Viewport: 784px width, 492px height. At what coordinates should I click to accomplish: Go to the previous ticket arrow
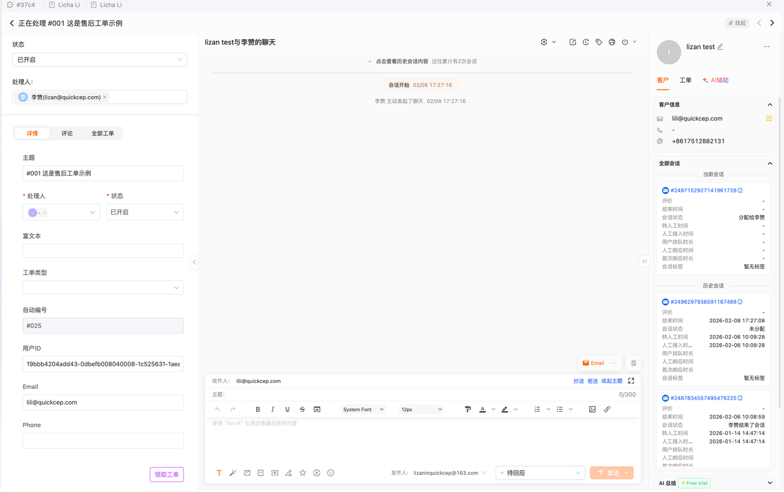(759, 23)
